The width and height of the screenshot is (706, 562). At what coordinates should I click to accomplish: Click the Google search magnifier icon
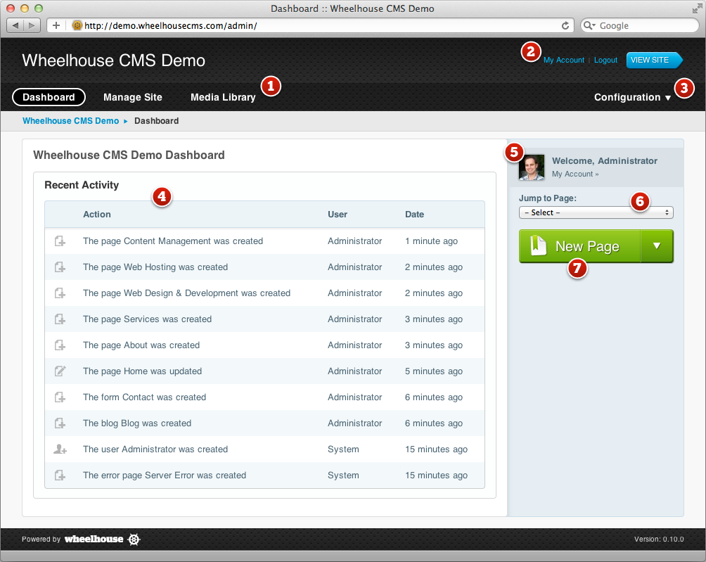click(x=589, y=25)
